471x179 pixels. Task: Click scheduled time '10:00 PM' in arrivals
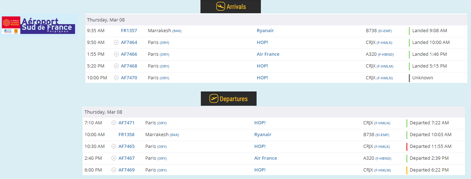(97, 78)
